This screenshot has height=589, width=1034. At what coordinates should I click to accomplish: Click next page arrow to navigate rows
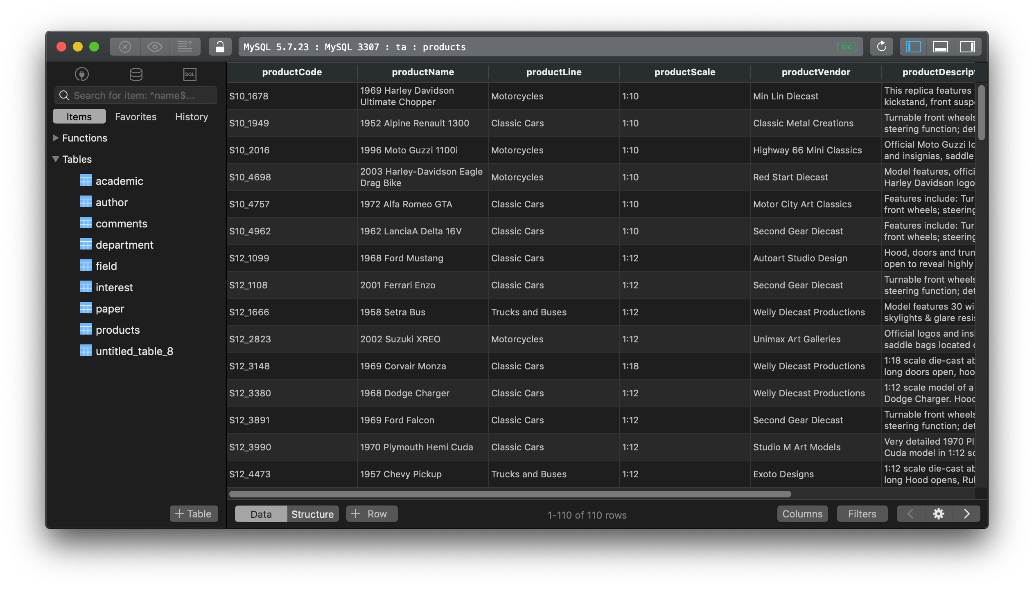click(966, 513)
